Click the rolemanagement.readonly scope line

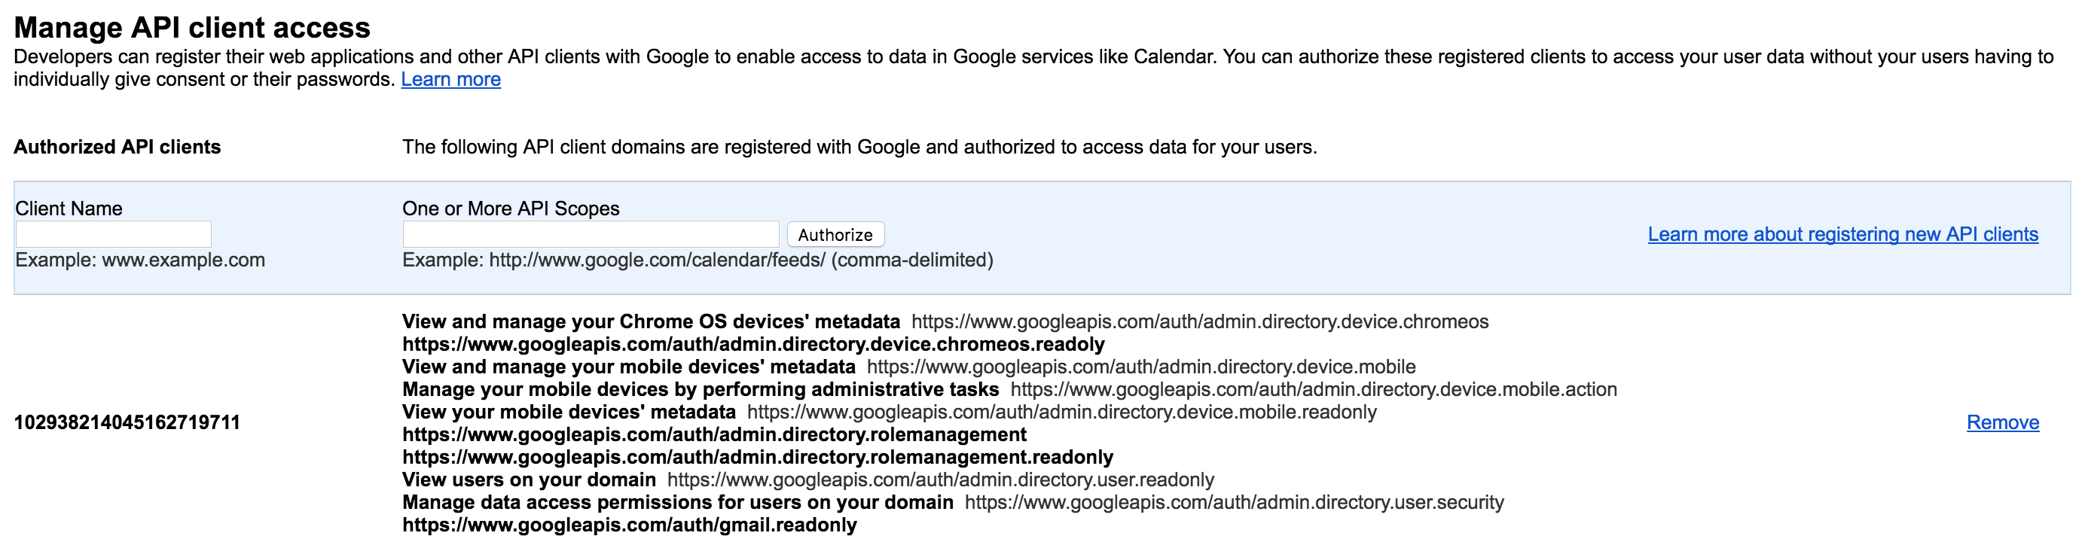(757, 457)
